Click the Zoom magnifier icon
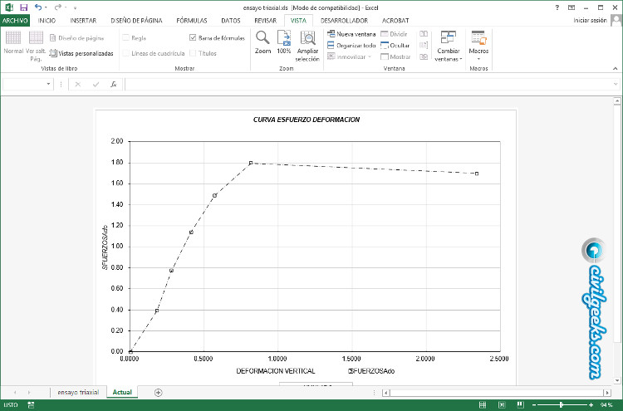 click(x=262, y=38)
